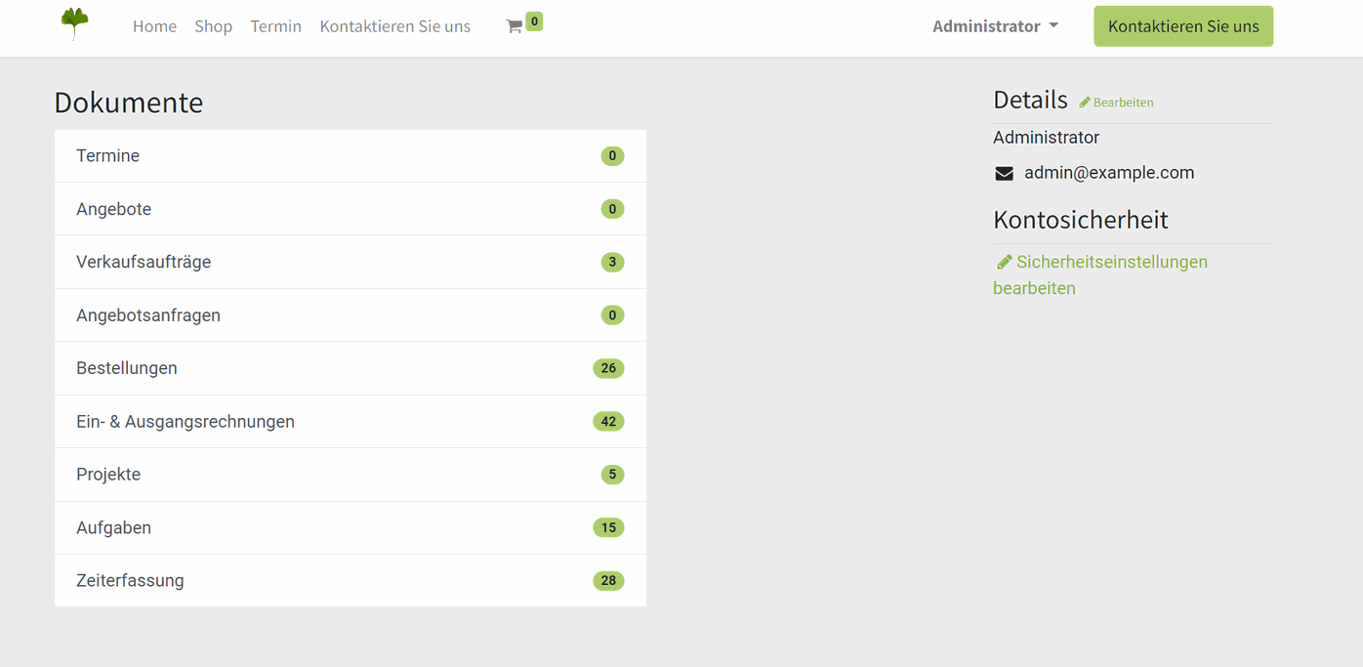Open the shopping cart icon
Image resolution: width=1363 pixels, height=667 pixels.
[514, 27]
